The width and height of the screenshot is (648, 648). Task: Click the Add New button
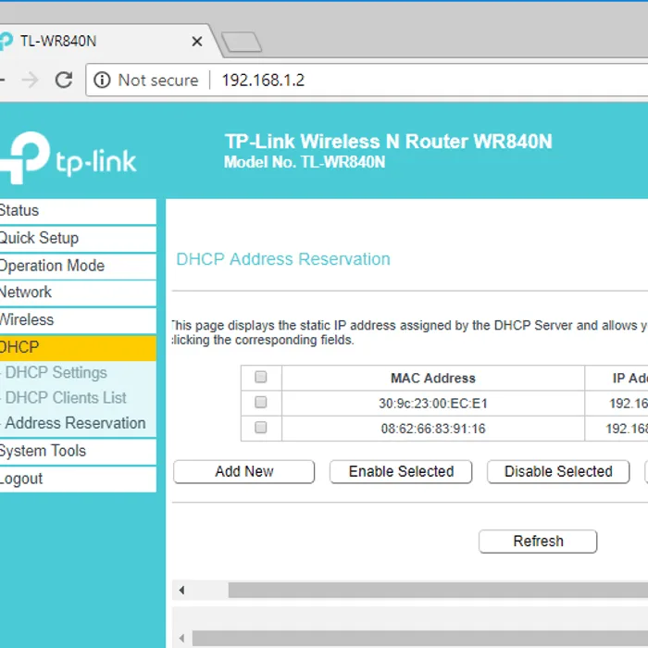[243, 471]
